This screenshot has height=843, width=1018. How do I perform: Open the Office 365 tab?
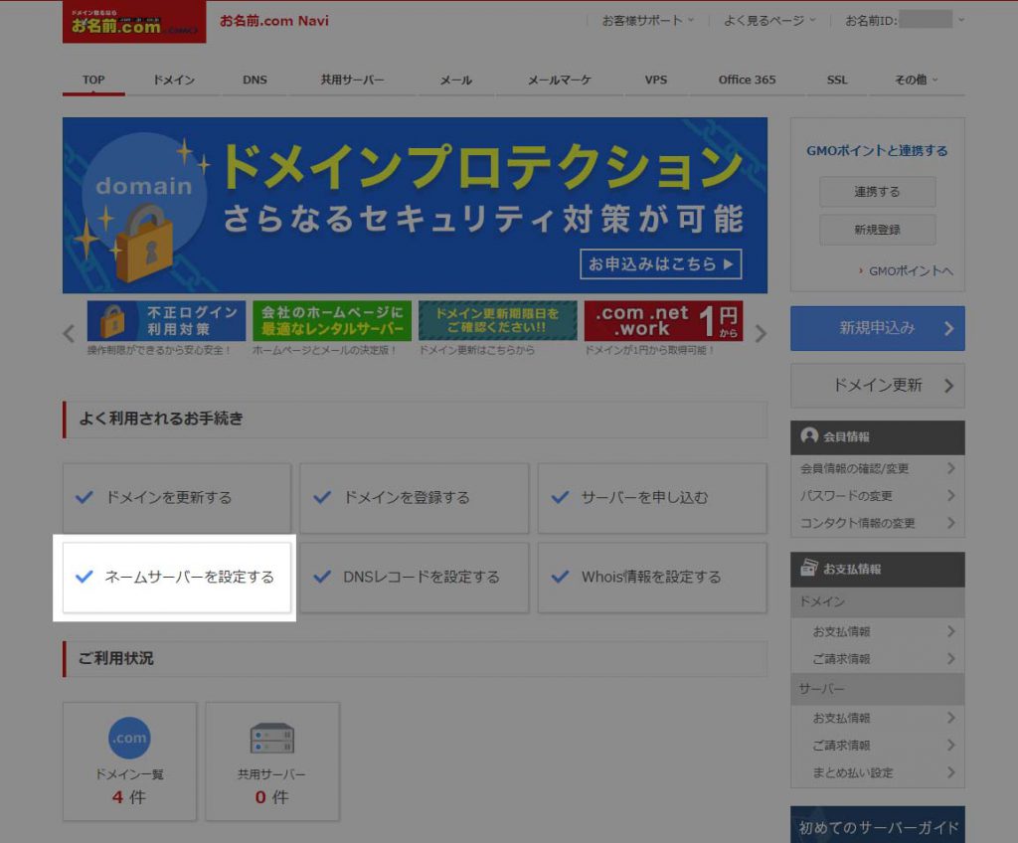pos(747,80)
